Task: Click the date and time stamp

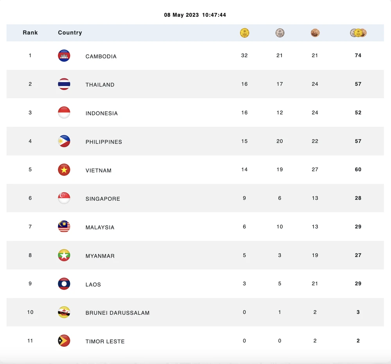Action: (195, 15)
